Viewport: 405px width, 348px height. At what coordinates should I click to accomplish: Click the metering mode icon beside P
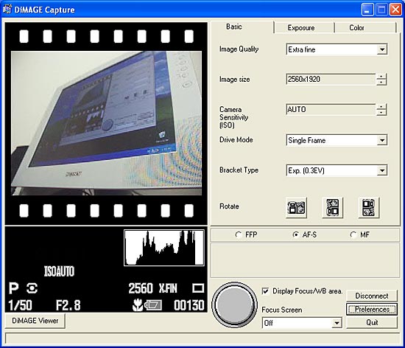32,288
